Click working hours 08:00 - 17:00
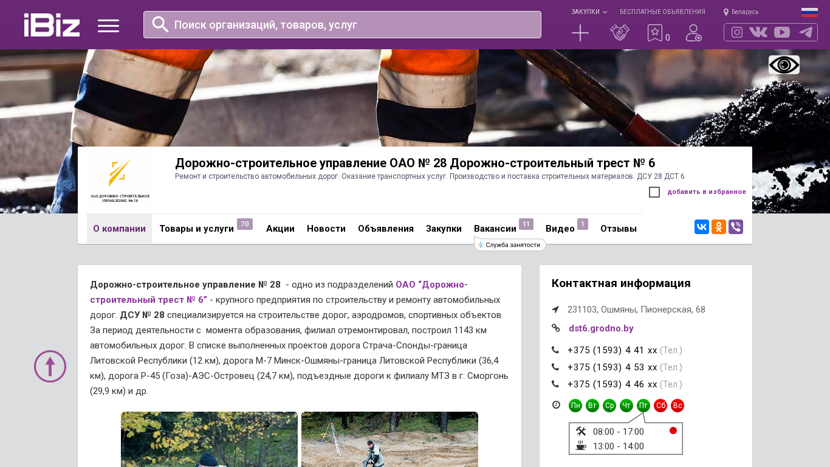 point(618,432)
